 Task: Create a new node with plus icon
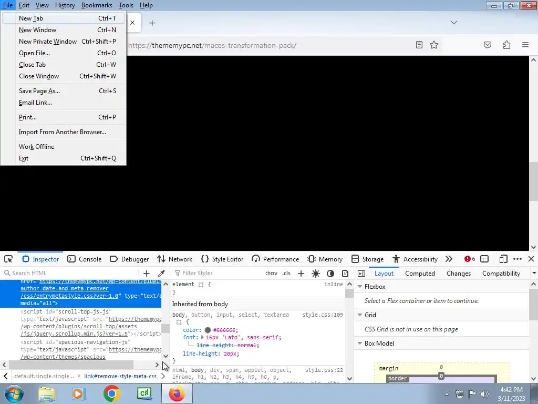tap(147, 274)
